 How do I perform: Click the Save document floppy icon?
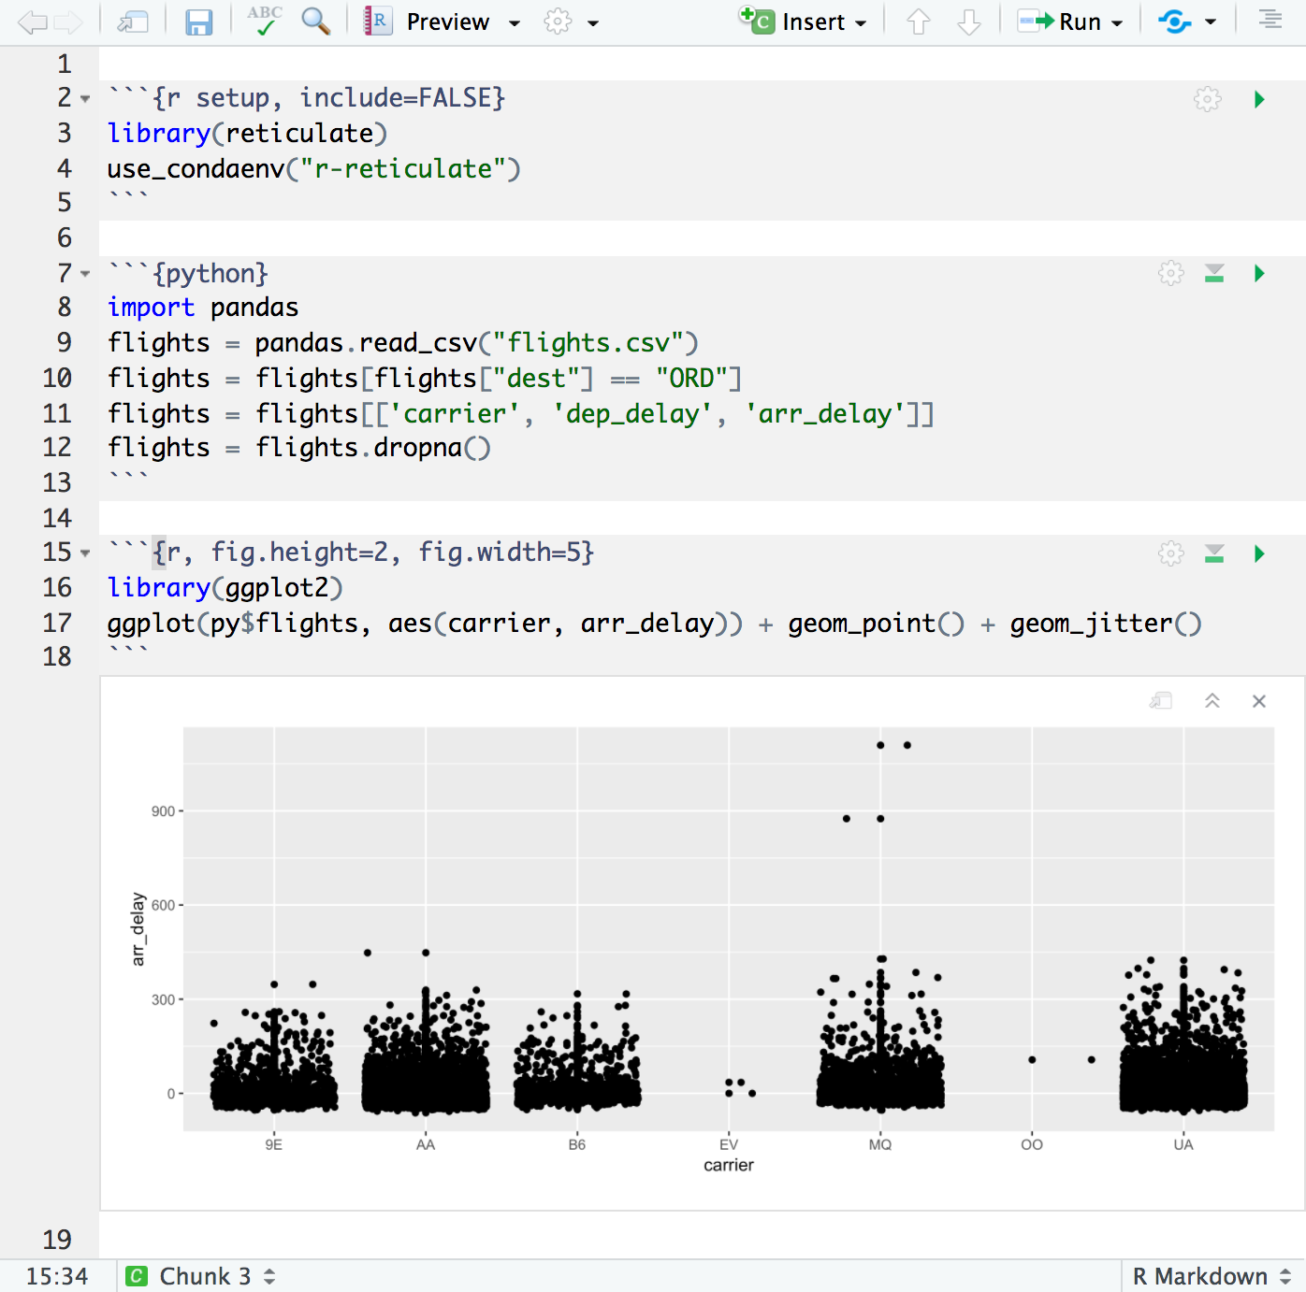pos(198,22)
